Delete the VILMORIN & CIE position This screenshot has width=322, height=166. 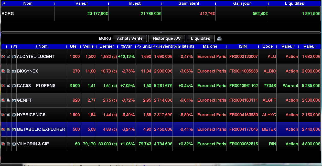coord(3,144)
